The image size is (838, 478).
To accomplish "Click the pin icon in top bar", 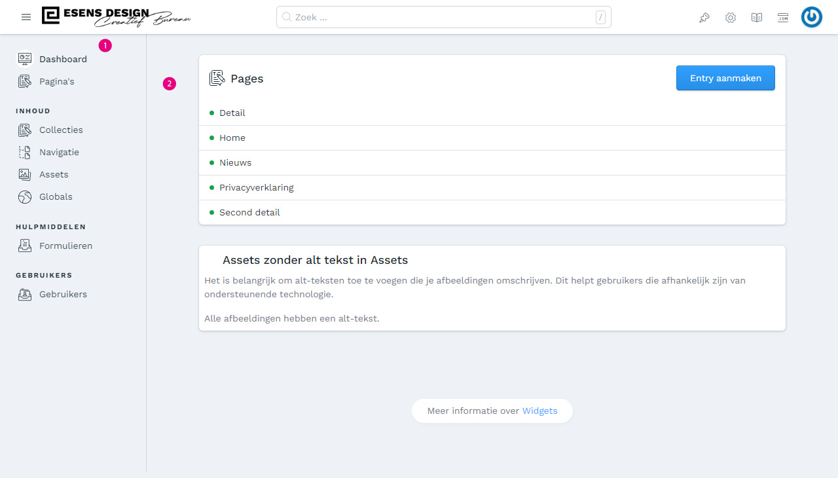I will pyautogui.click(x=704, y=18).
